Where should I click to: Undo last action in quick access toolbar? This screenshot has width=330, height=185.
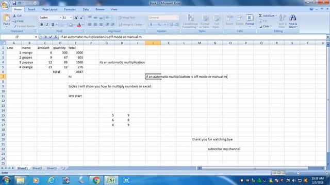20,3
